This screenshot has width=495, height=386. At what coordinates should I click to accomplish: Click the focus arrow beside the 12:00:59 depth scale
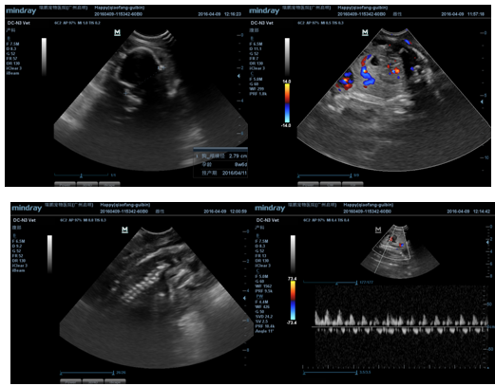(244, 298)
